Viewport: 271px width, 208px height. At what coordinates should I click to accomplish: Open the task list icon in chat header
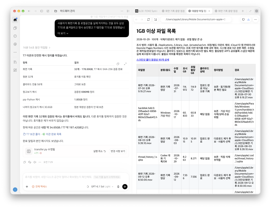(x=128, y=11)
